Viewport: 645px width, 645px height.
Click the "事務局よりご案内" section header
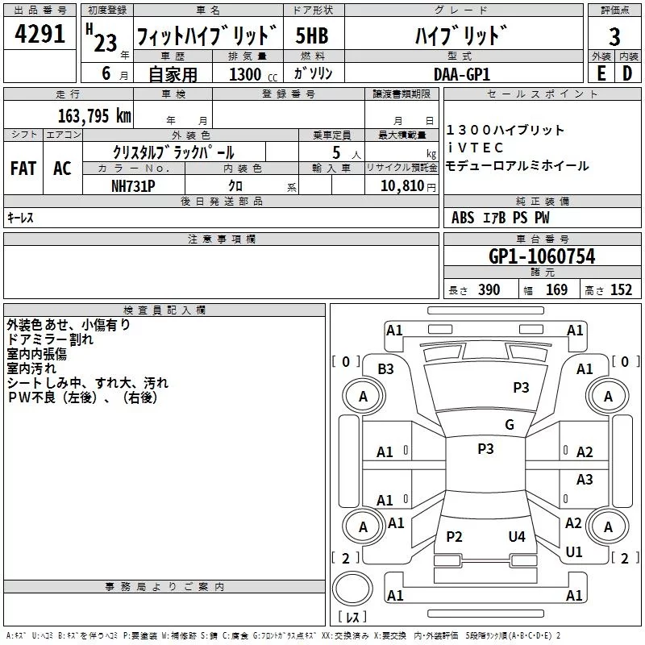(164, 587)
